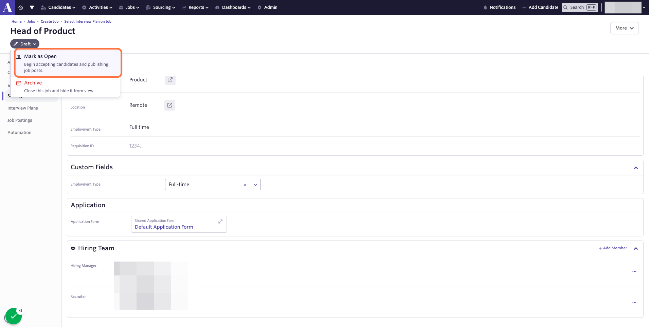Click the Home breadcrumb link
This screenshot has width=649, height=327.
tap(17, 21)
